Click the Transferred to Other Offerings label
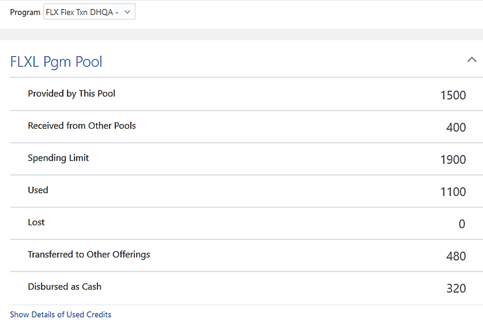 88,254
